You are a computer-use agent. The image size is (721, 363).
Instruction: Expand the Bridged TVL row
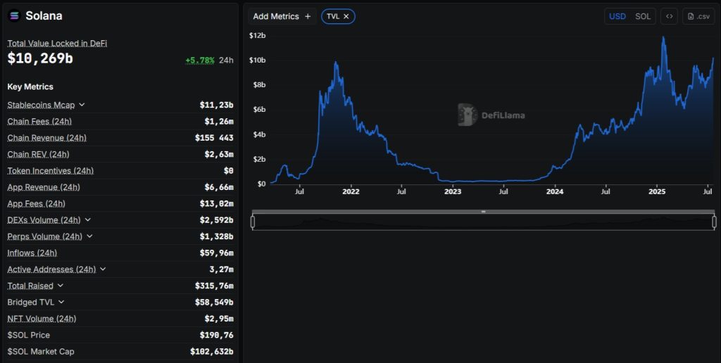point(61,302)
